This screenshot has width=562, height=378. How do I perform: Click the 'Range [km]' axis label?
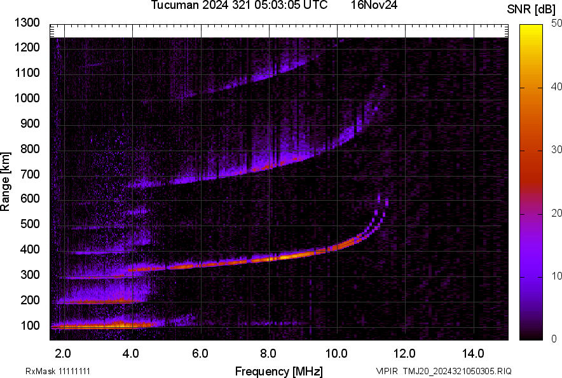[x=5, y=182]
